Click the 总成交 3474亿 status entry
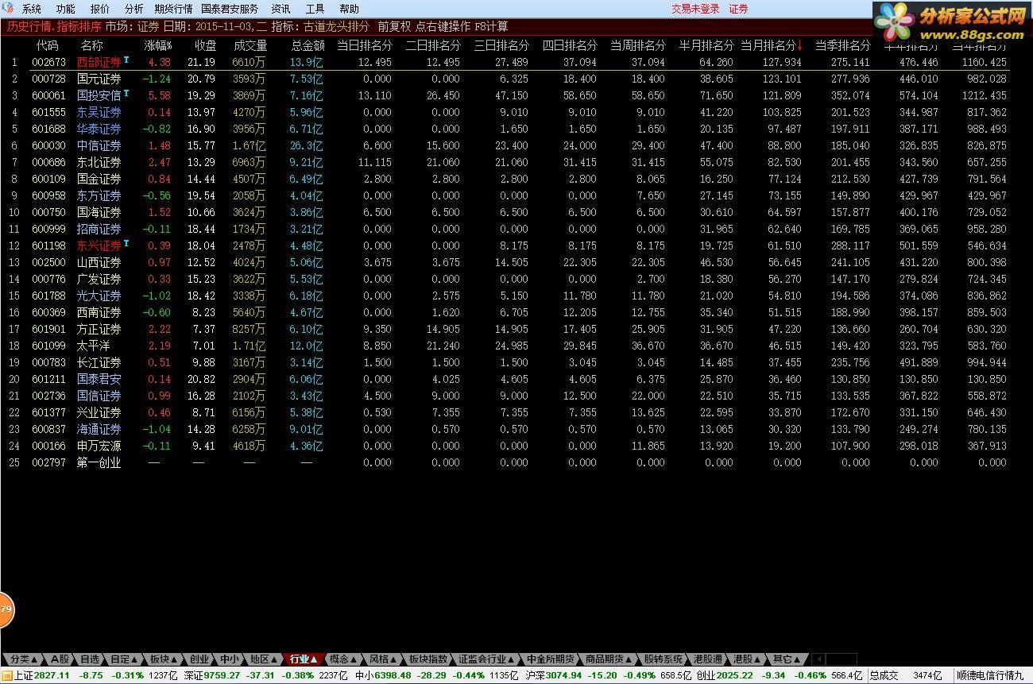1033x684 pixels. coord(906,676)
